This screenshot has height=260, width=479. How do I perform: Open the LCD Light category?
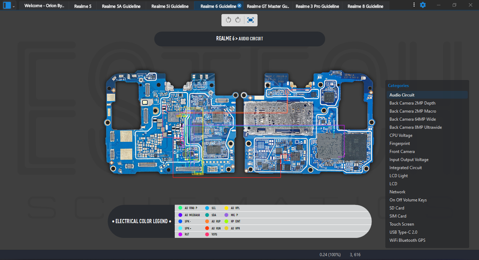point(427,176)
